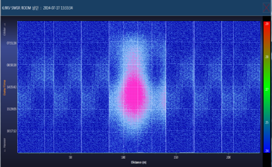
Task: Click the 150 distance tick label
Action: [x=176, y=157]
